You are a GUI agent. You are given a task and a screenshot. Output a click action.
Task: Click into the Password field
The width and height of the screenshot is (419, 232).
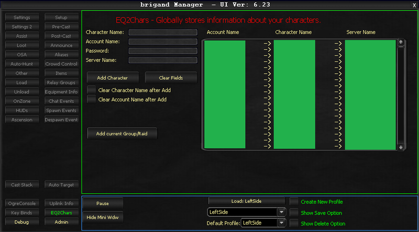(x=163, y=51)
